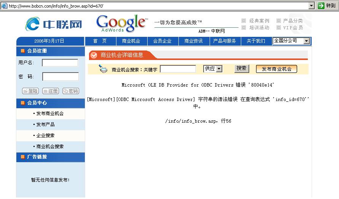The width and height of the screenshot is (339, 199).
Task: Click the /info/info_brow.asp, 行56 error text
Action: coord(198,121)
